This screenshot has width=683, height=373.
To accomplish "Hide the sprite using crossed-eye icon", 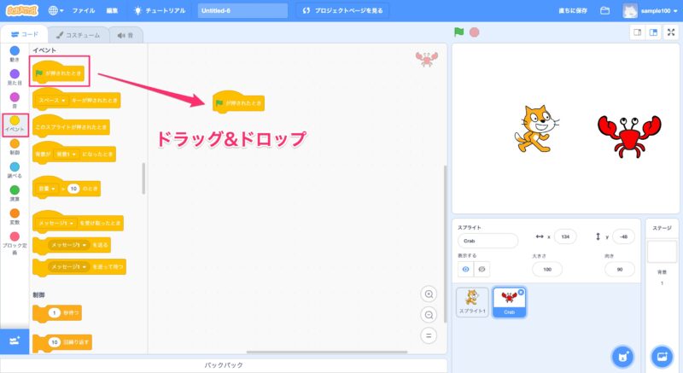I will tap(482, 269).
